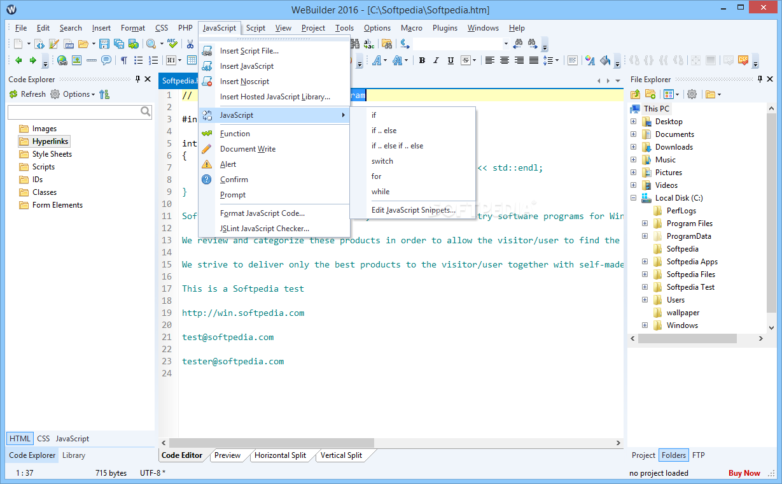This screenshot has width=782, height=484.
Task: Expand the Desktop tree node
Action: tap(634, 122)
